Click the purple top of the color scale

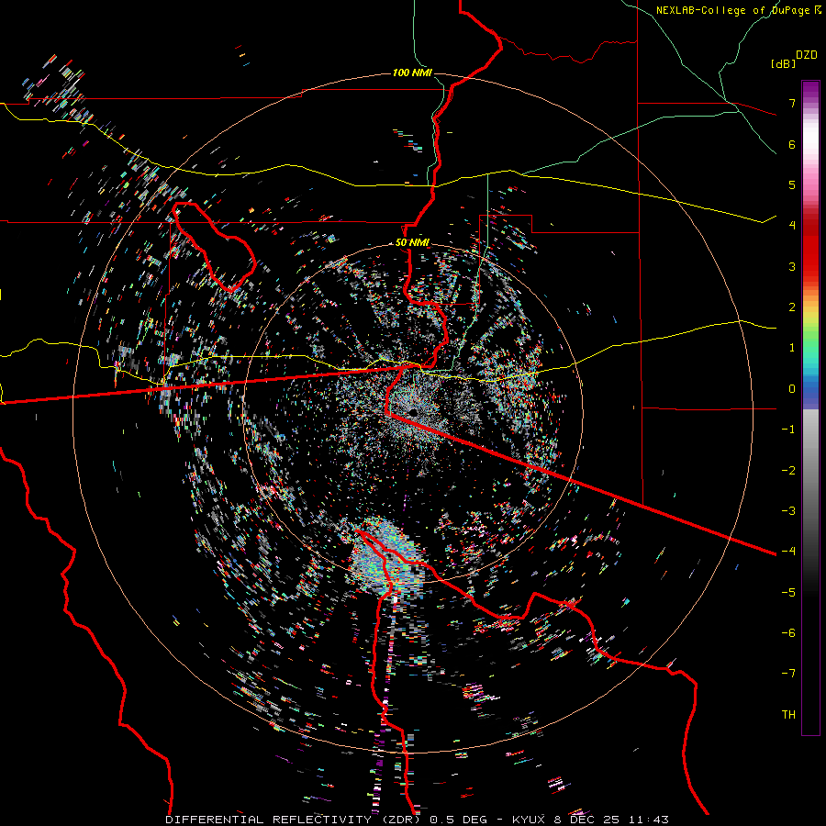810,90
